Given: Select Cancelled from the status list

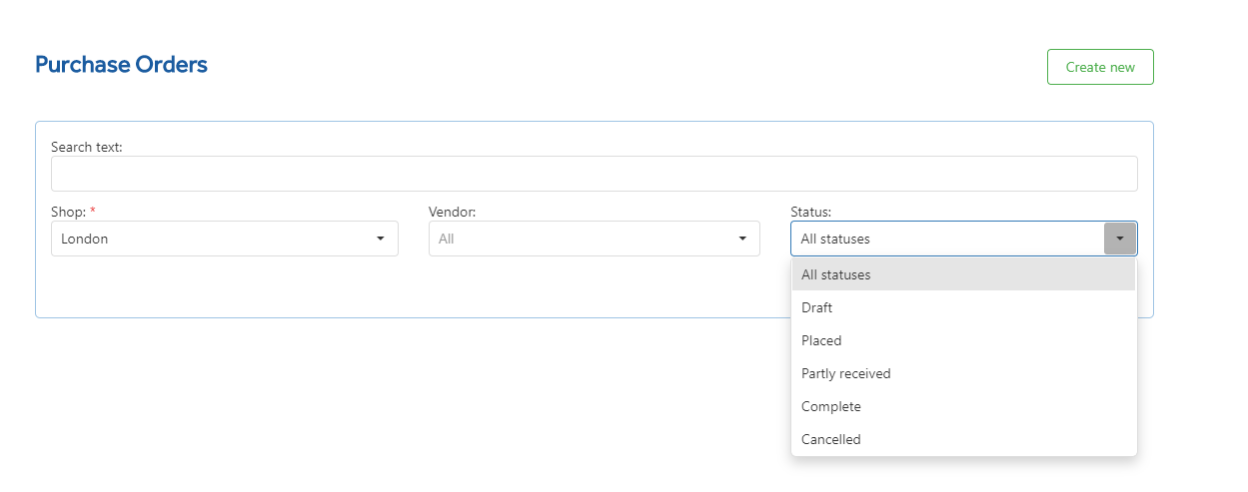Looking at the screenshot, I should pyautogui.click(x=963, y=439).
